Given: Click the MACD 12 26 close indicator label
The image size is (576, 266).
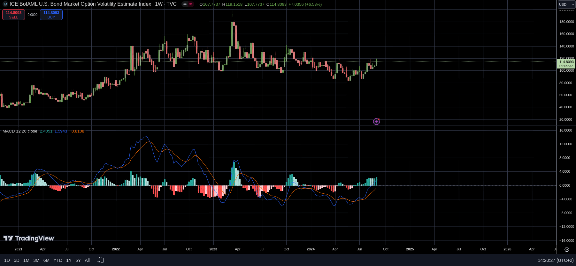Looking at the screenshot, I should point(20,131).
